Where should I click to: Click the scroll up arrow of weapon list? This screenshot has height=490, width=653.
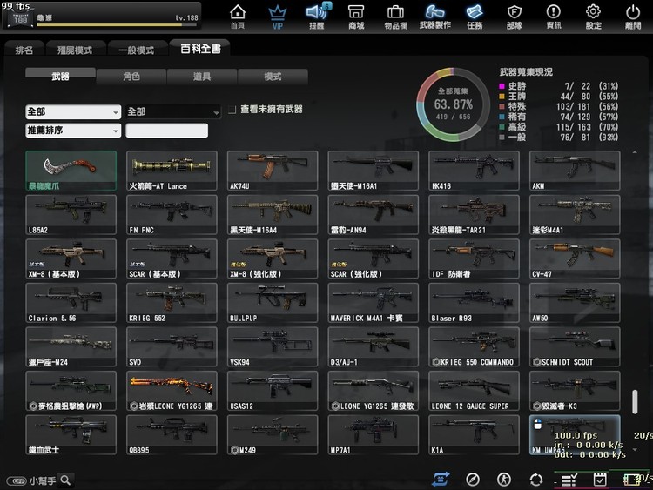[635, 152]
